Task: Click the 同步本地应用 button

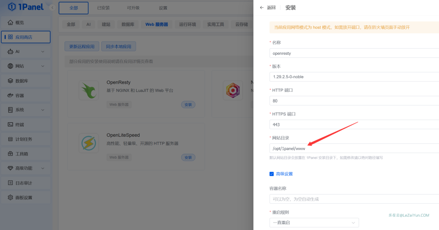Action: point(119,46)
